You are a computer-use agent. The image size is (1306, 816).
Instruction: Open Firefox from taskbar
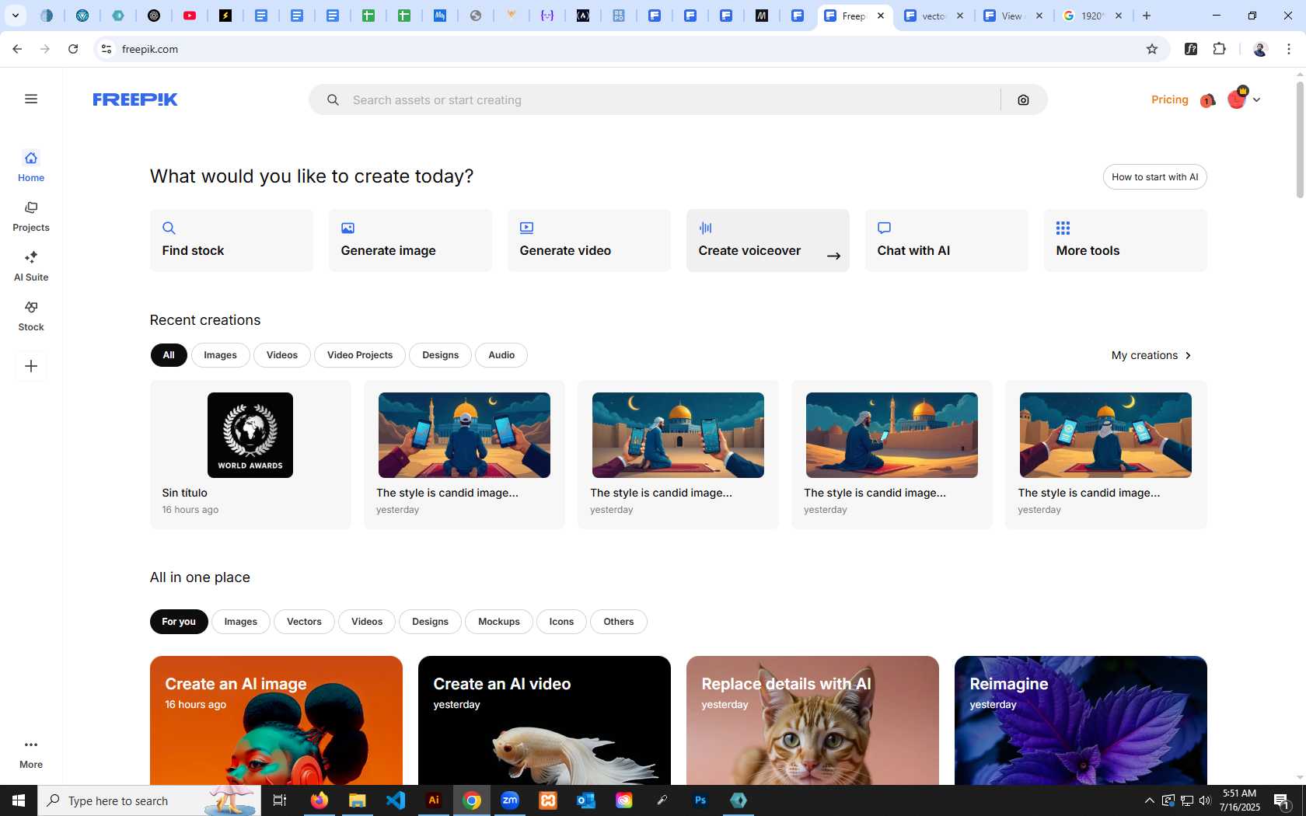click(x=320, y=800)
